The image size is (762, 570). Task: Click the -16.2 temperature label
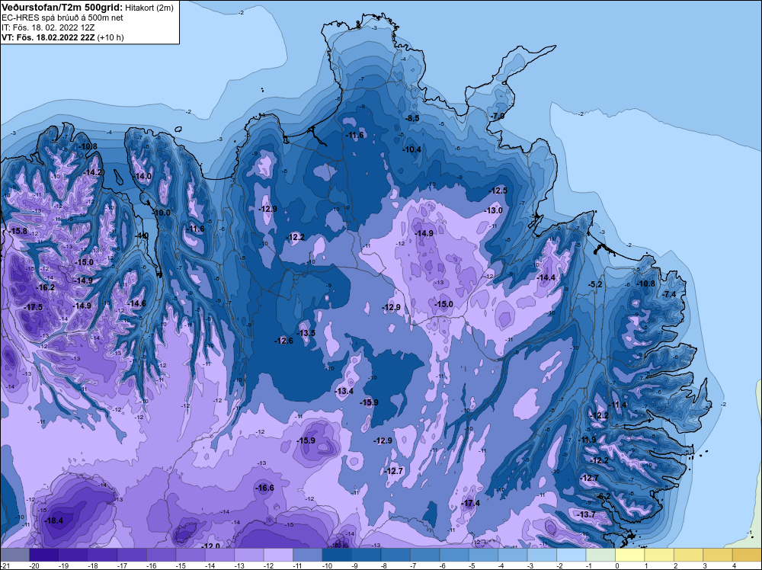[x=46, y=288]
